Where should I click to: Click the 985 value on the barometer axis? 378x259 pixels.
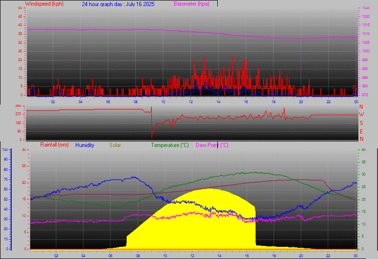tap(365, 77)
